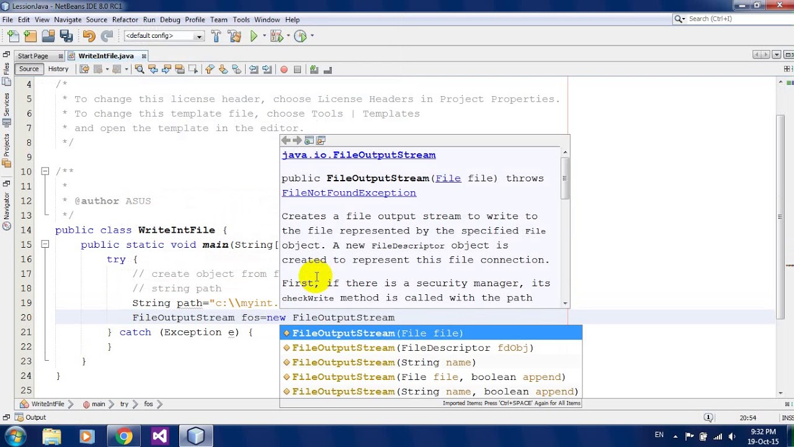Clean and Build using hammer-and-broom icon
The image size is (794, 447).
234,36
